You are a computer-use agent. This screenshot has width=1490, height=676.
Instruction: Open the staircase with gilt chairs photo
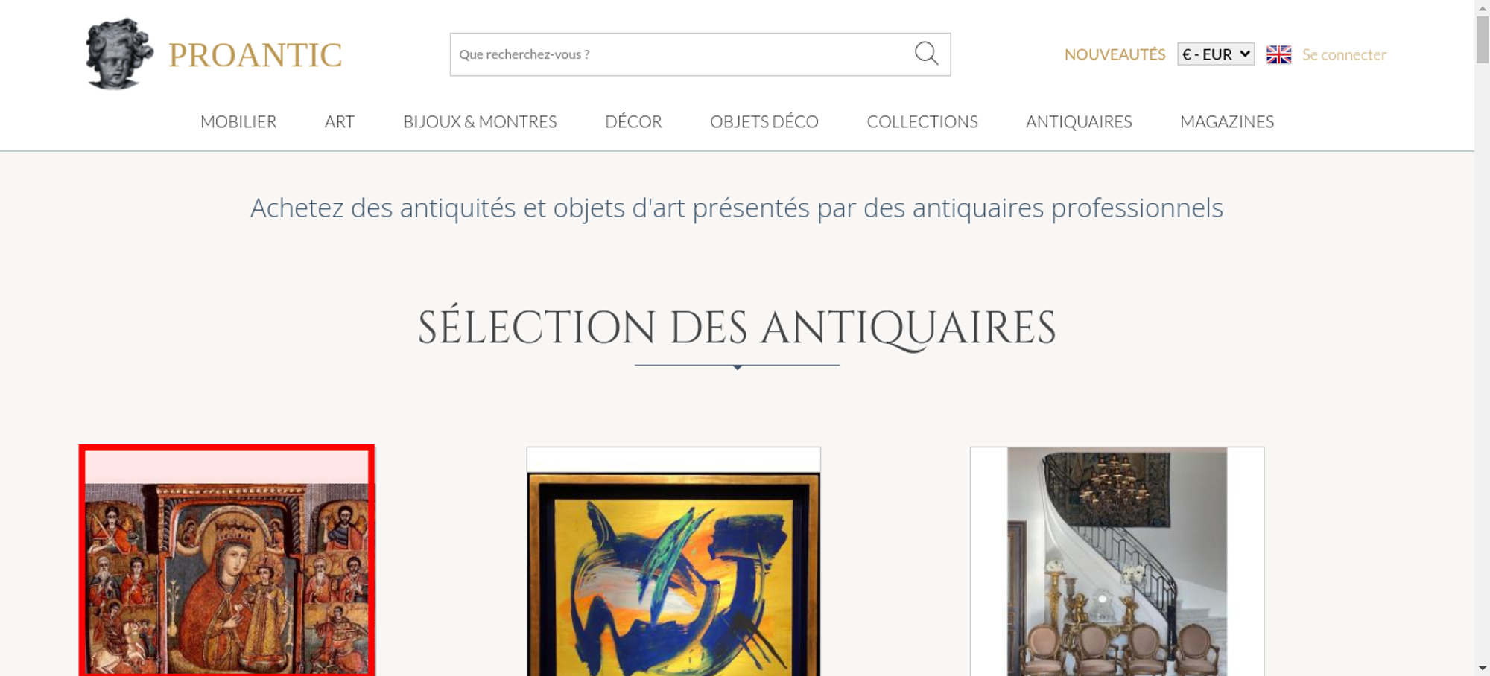click(x=1117, y=561)
